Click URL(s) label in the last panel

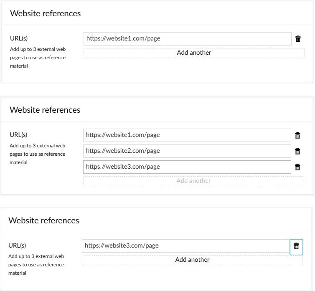(17, 245)
